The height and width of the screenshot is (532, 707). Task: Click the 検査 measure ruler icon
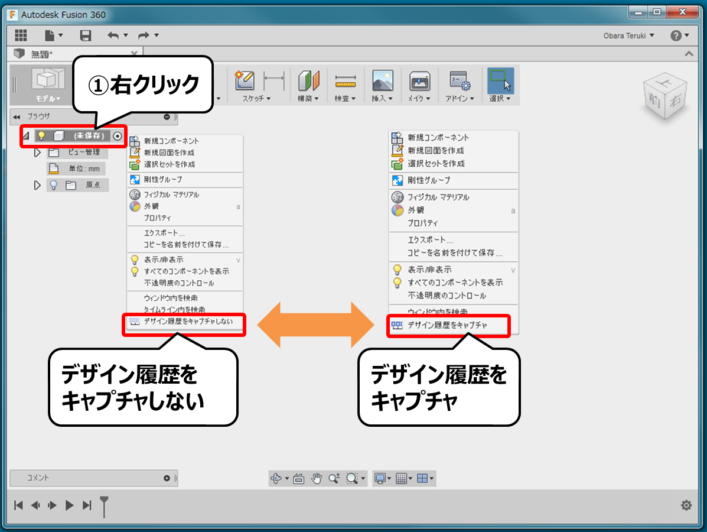(346, 82)
